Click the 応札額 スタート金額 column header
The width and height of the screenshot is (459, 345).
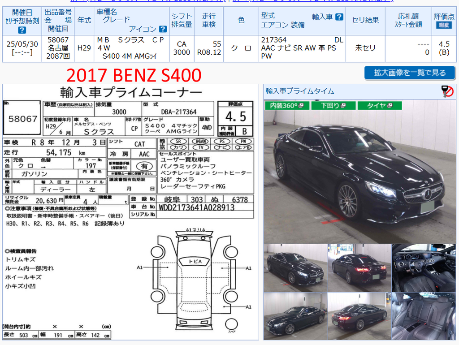click(408, 20)
